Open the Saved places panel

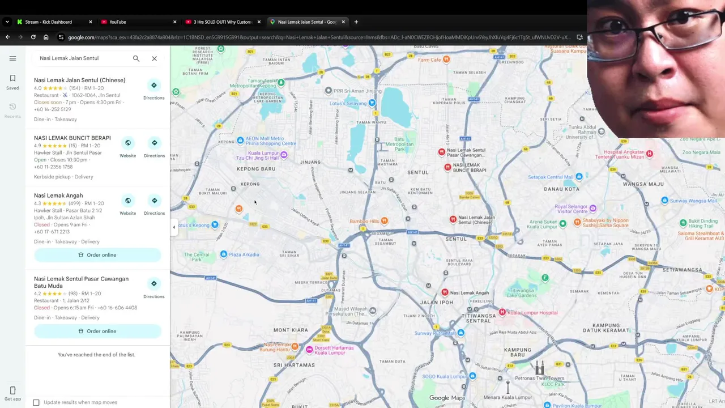[12, 82]
